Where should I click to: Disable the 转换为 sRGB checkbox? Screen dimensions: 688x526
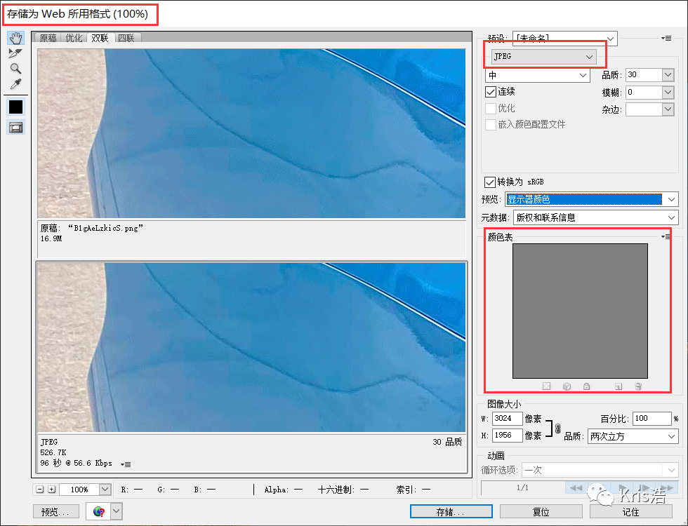[489, 182]
